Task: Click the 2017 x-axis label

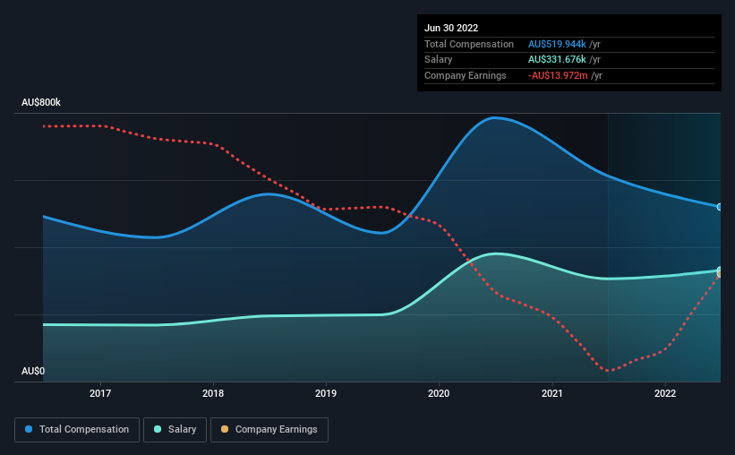Action: click(x=100, y=393)
